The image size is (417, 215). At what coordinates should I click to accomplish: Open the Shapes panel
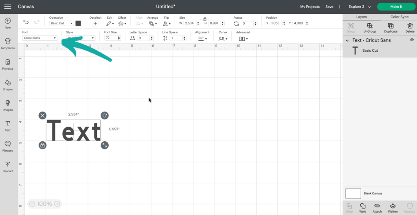point(8,85)
